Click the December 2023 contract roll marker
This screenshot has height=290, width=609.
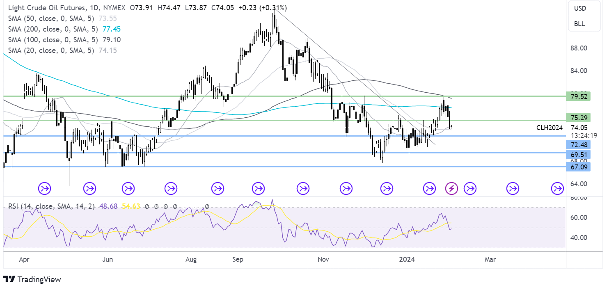click(x=387, y=189)
